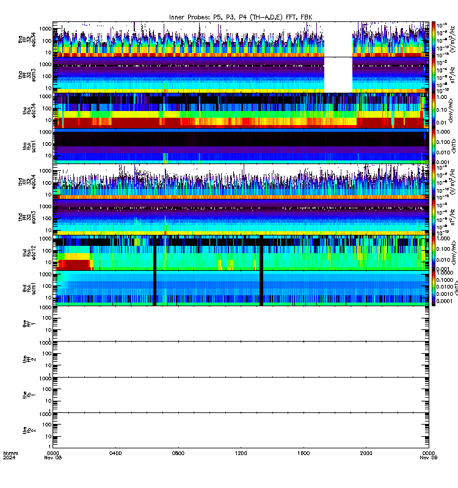
Task: Click the "tha fff 32 scm3" axis label
Action: [x=27, y=75]
